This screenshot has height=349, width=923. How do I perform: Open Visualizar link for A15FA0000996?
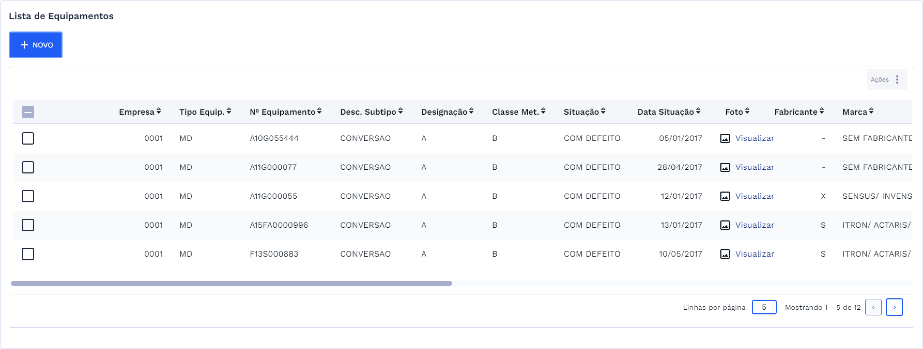[754, 225]
